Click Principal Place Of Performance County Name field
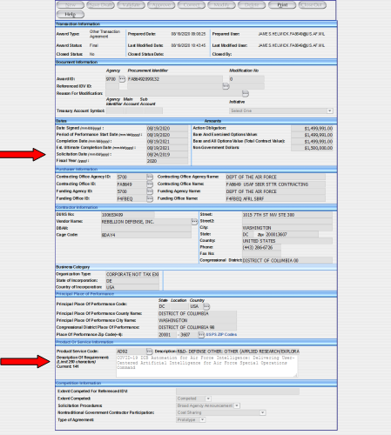This screenshot has height=435, width=391. click(x=198, y=314)
